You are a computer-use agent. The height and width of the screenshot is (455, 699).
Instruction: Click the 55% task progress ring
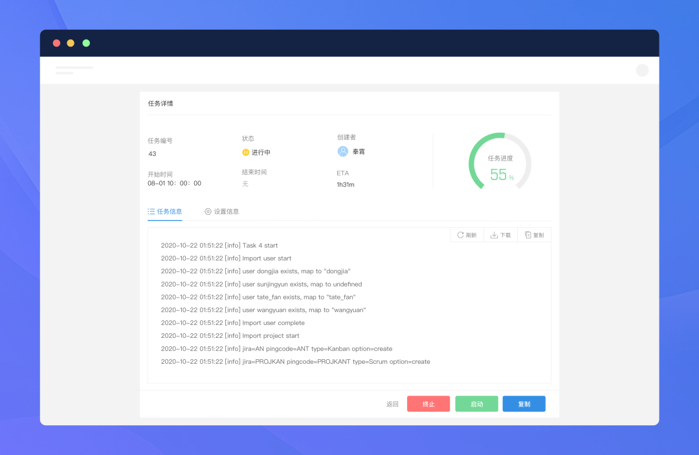500,162
